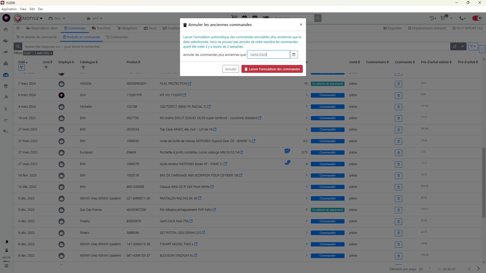Open the Paris location dropdown

click(x=57, y=18)
